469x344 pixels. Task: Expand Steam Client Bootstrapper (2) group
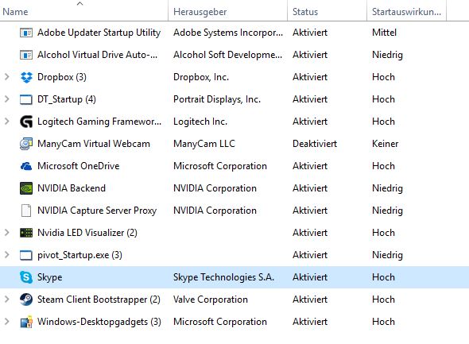[x=7, y=300]
